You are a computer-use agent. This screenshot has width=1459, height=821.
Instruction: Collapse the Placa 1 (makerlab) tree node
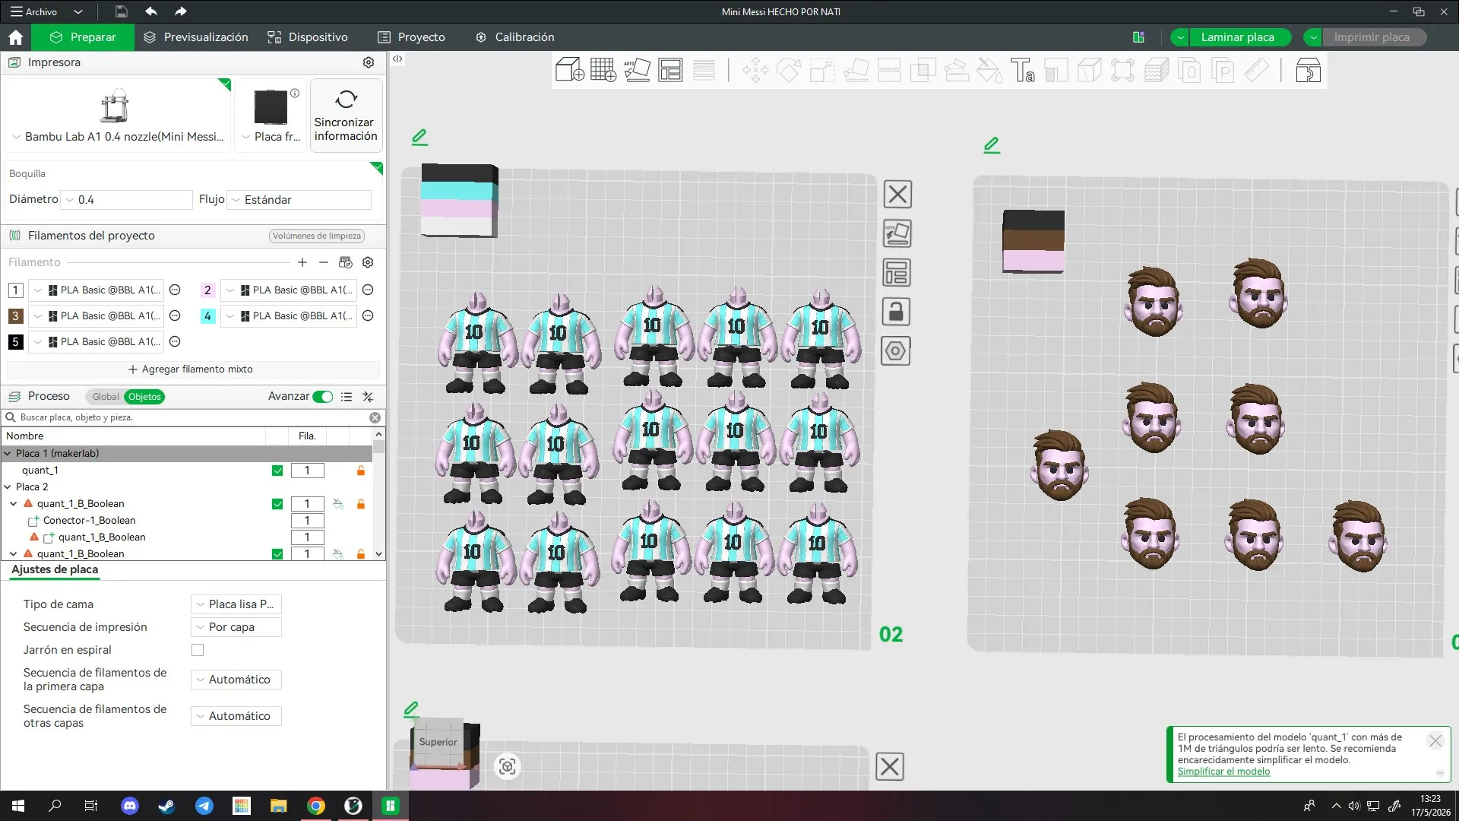tap(8, 454)
